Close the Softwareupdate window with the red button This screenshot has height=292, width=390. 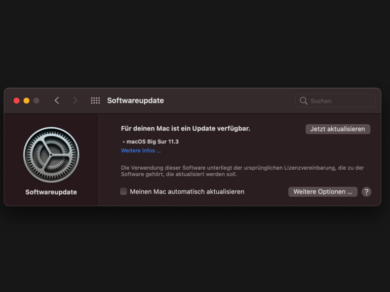click(17, 101)
